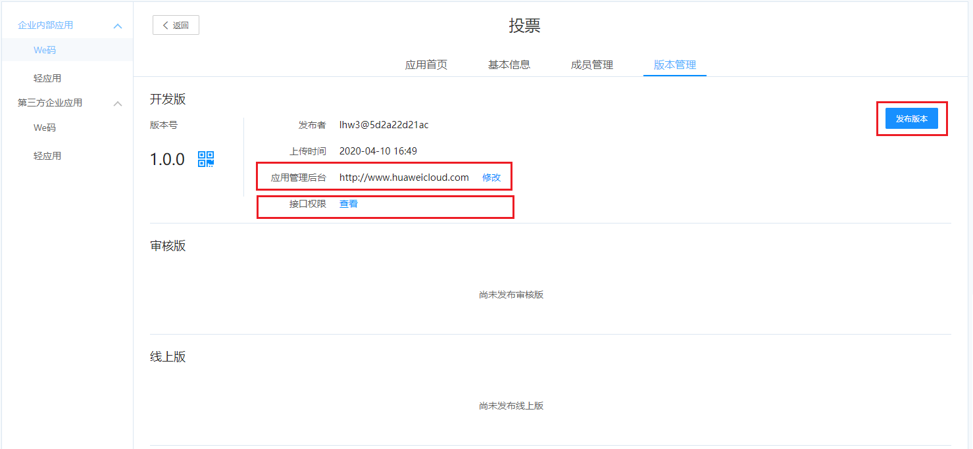
Task: Click the 返回 back button
Action: 176,25
